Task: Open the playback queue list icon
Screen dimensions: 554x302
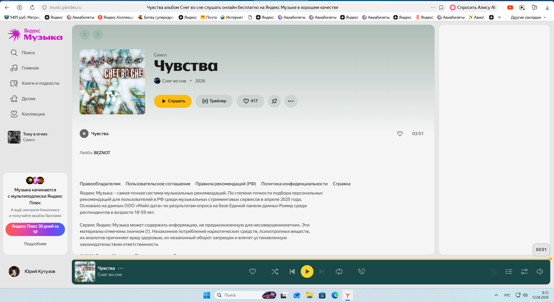Action: coord(509,271)
